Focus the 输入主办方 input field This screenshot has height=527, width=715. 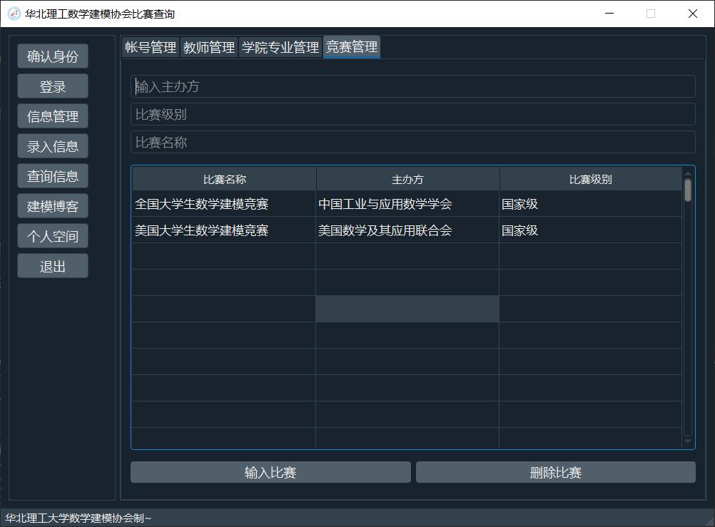[412, 86]
